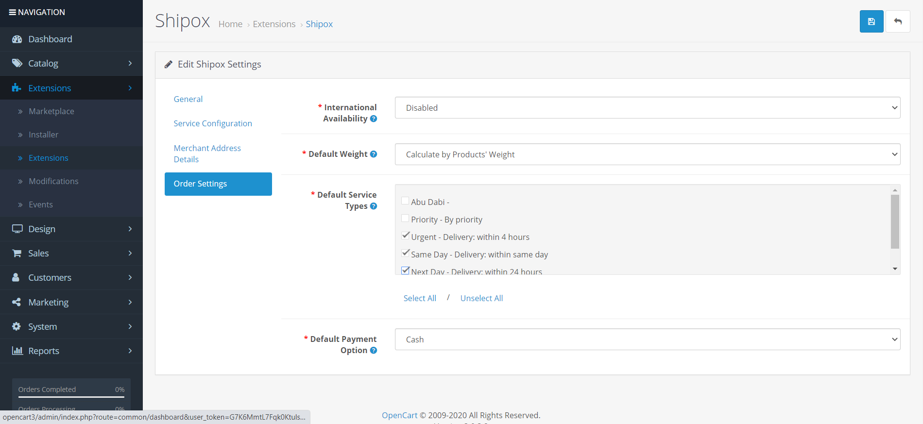923x424 pixels.
Task: Go to Home breadcrumb
Action: [x=230, y=24]
